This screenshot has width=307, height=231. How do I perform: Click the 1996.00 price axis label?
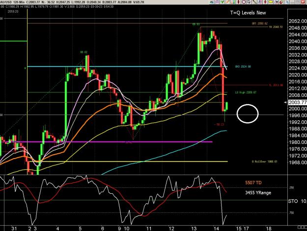pyautogui.click(x=298, y=115)
